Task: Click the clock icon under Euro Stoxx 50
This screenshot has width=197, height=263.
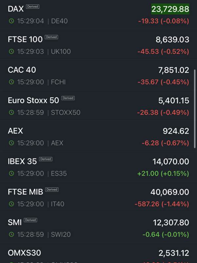Action: (x=11, y=112)
